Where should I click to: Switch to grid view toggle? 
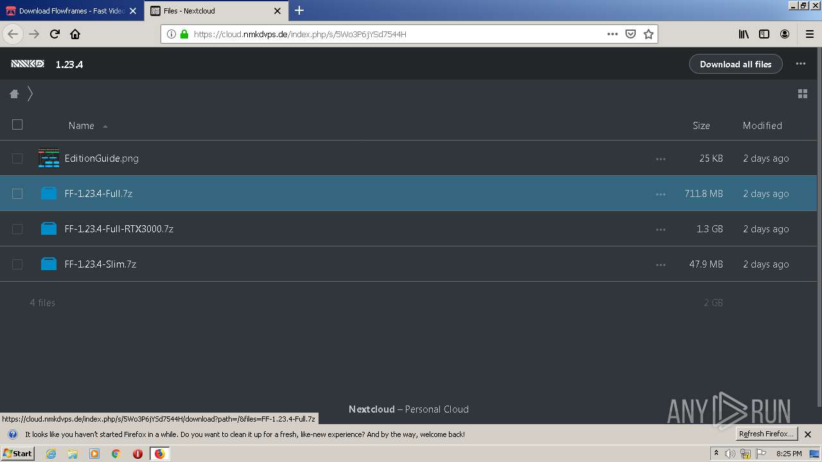pos(802,94)
